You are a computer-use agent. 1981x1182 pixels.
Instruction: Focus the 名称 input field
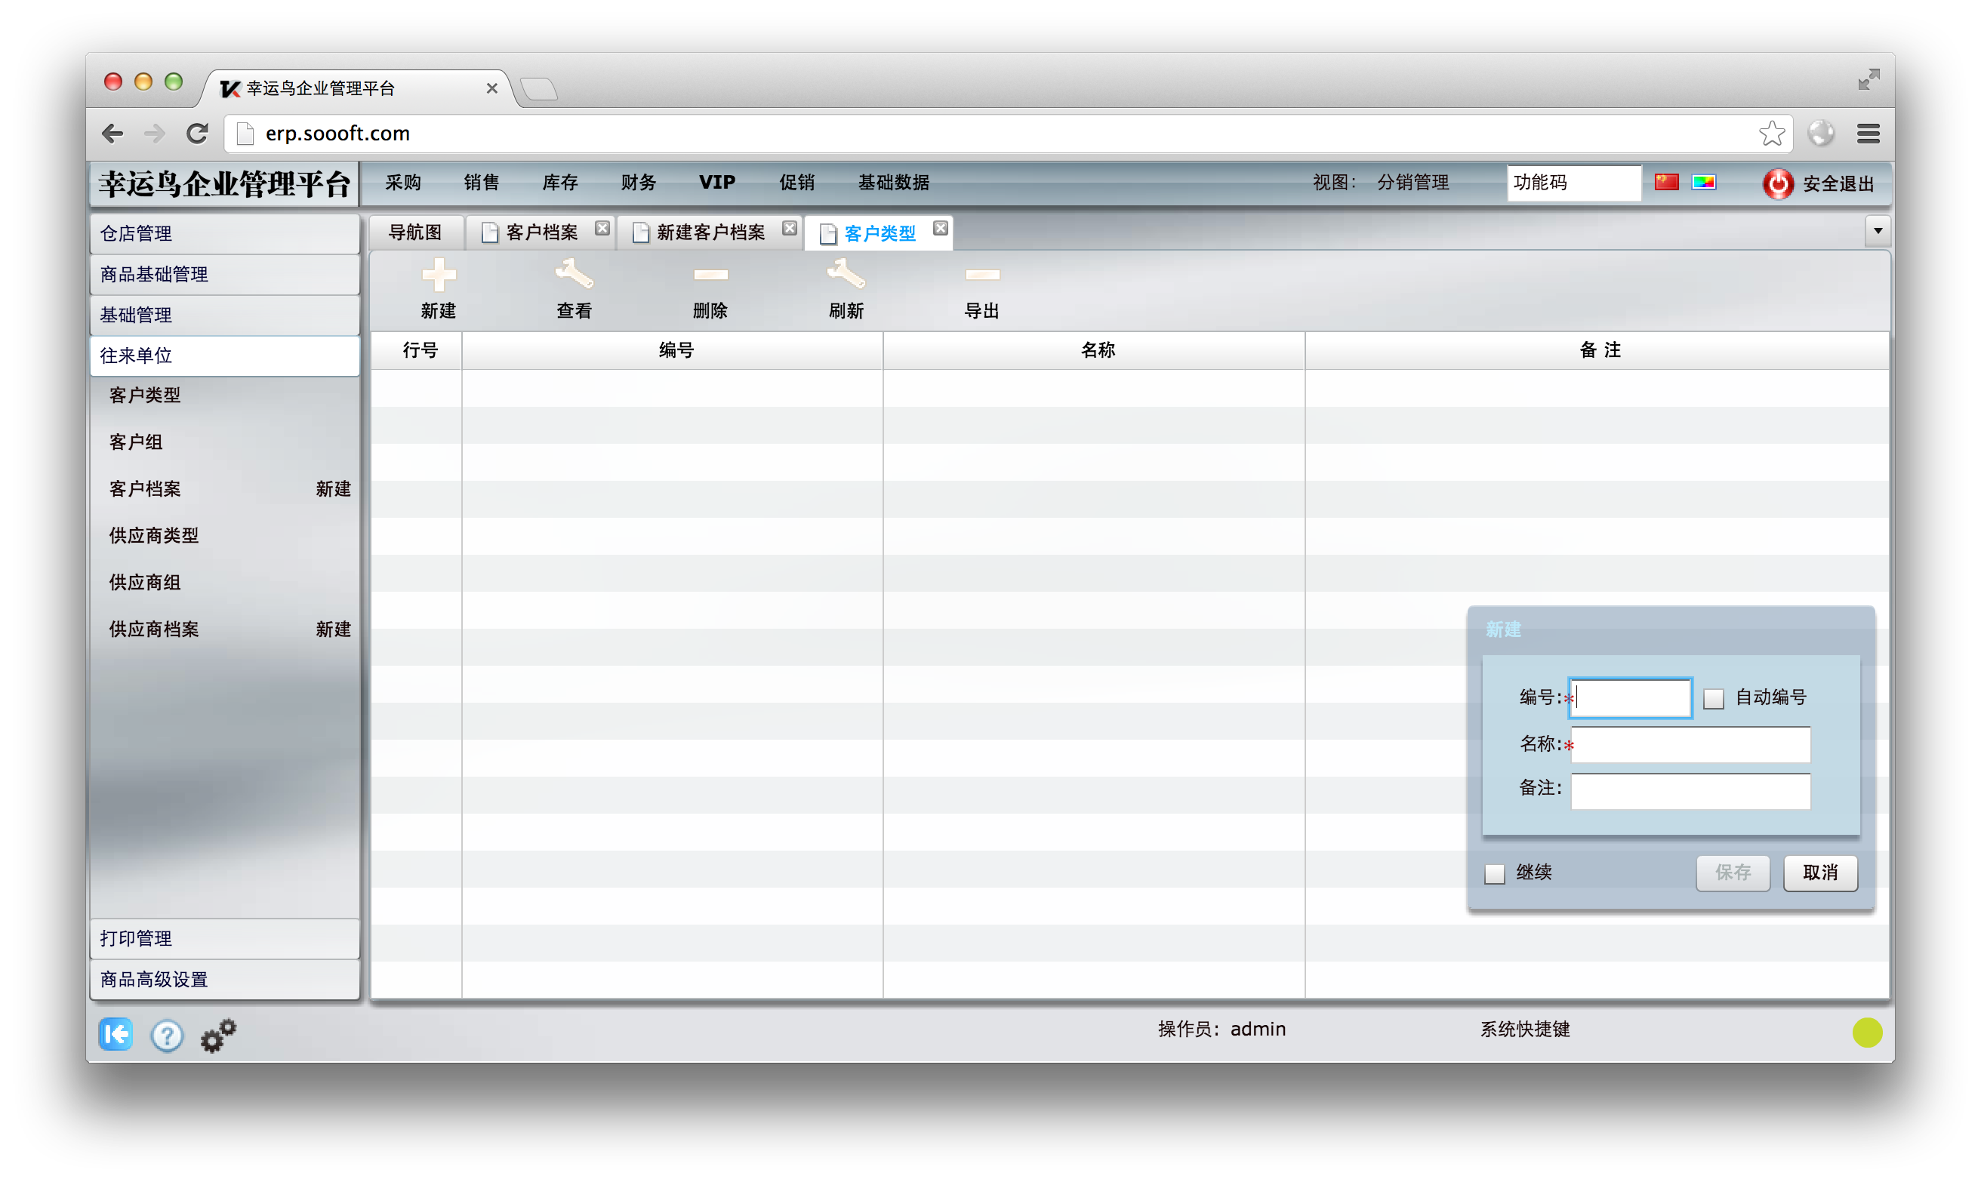pos(1691,745)
